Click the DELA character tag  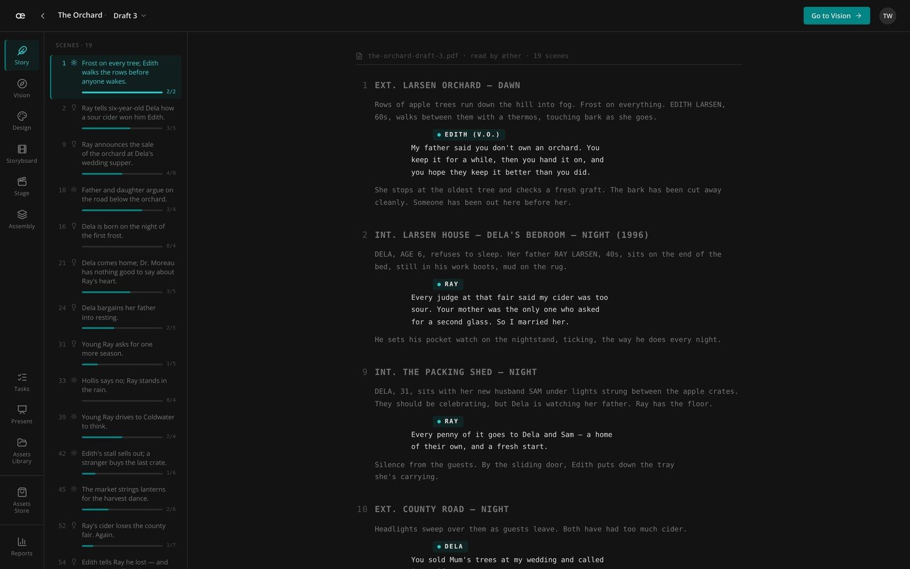pos(450,547)
